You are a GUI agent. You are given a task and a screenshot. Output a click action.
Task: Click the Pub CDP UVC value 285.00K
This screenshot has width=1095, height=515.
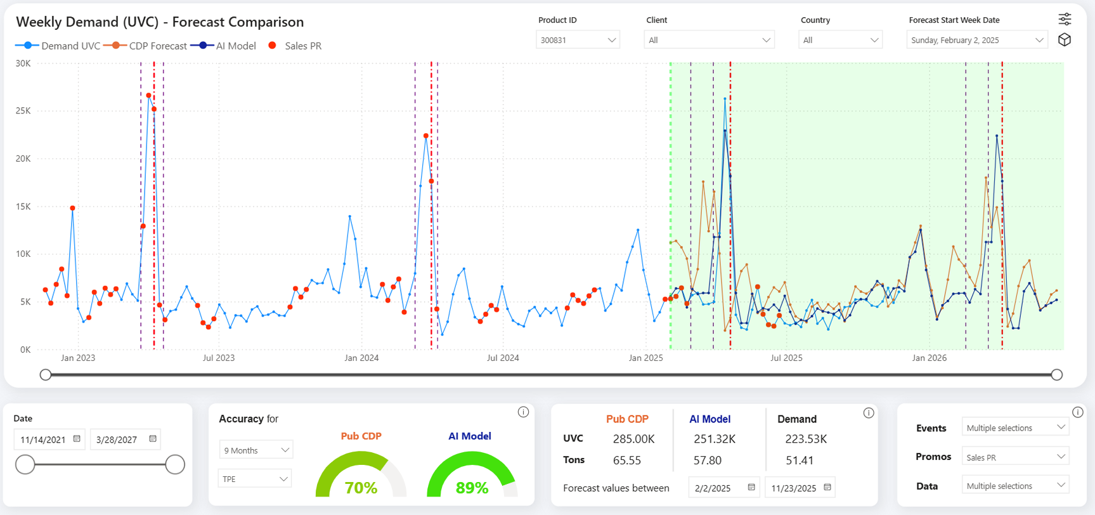pos(633,439)
